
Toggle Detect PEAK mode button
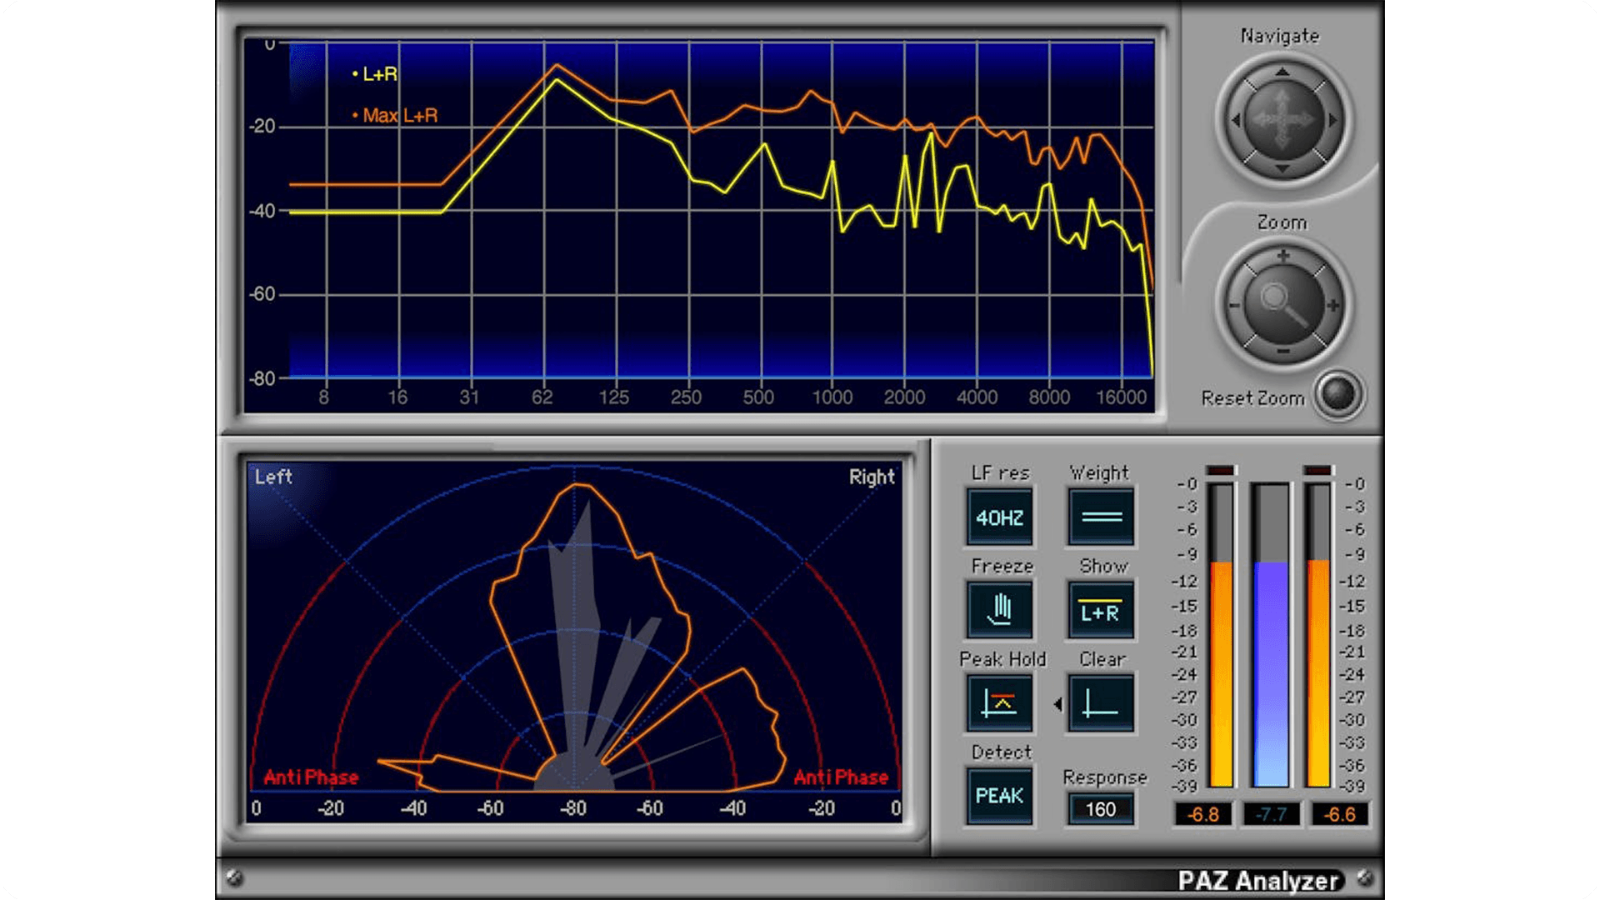coord(999,796)
